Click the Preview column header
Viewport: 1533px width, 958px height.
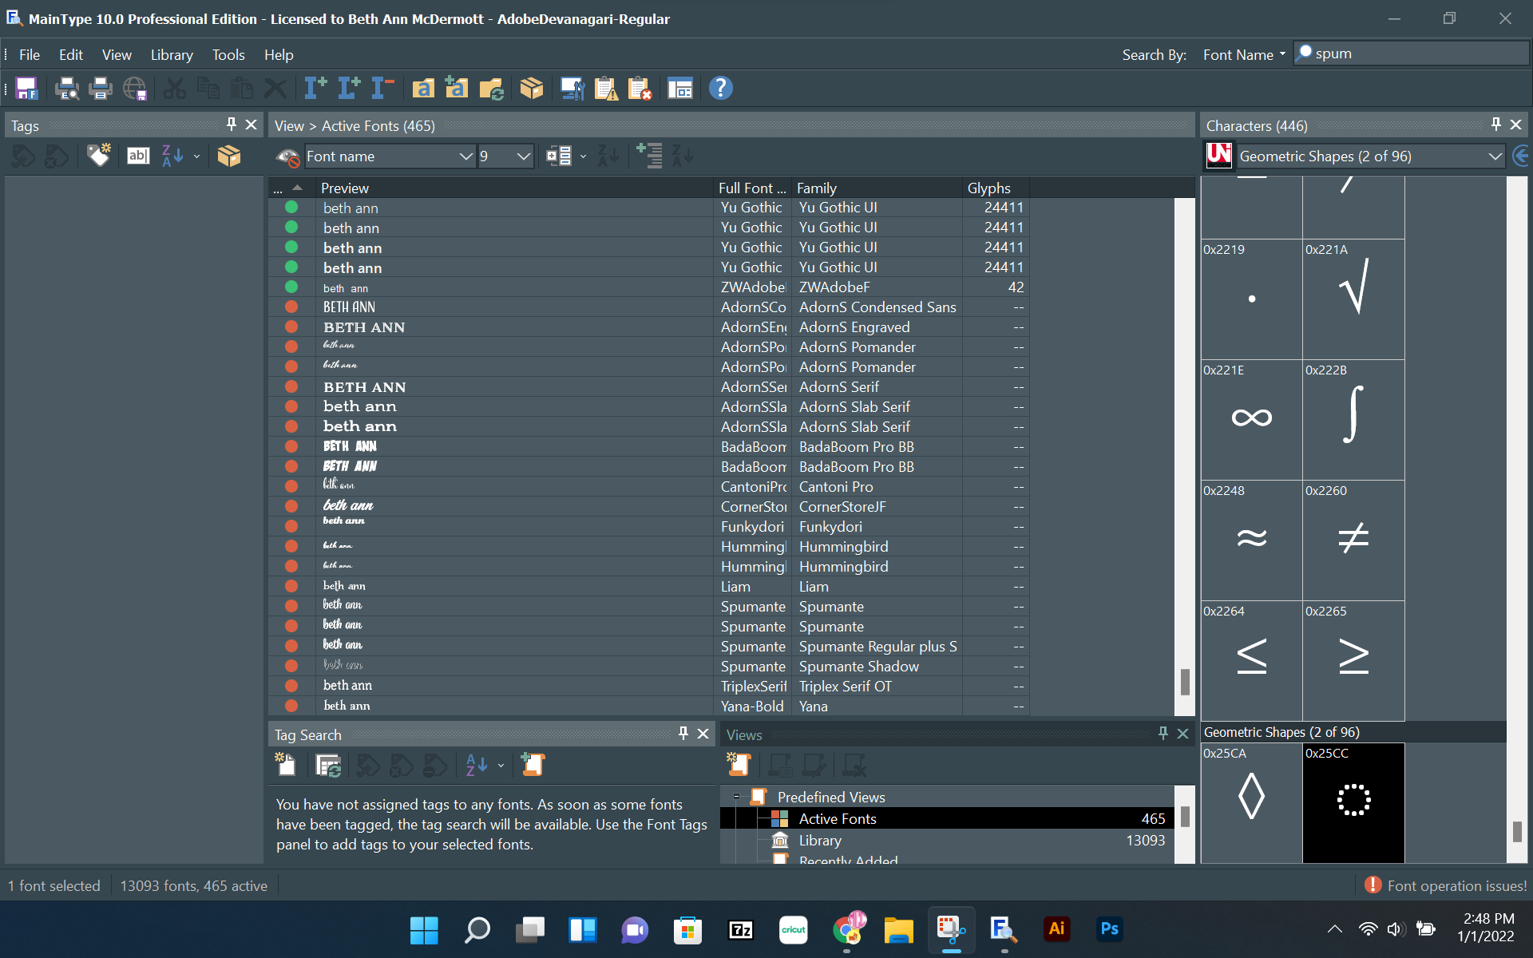(x=513, y=188)
